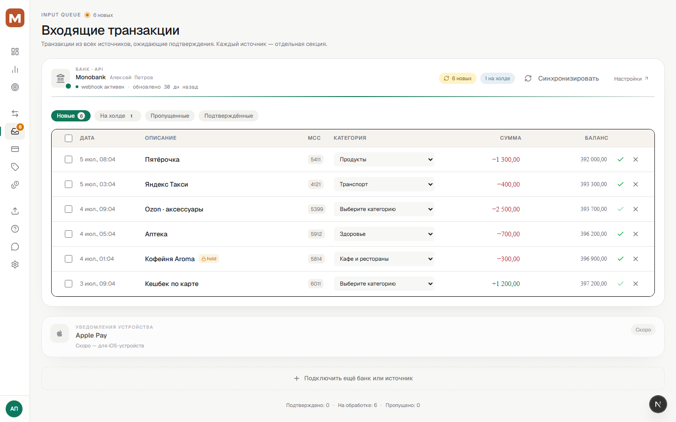Open the settings gear in sidebar
Viewport: 676px width, 422px height.
point(15,264)
